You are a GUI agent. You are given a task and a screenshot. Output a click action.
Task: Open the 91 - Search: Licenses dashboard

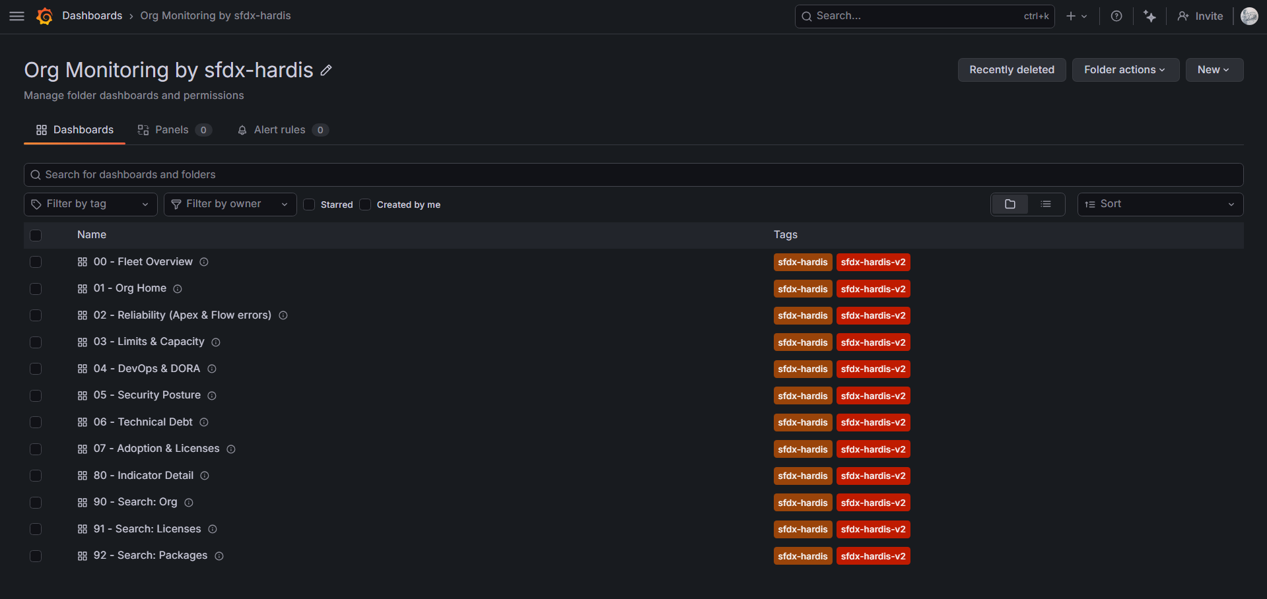[x=147, y=529]
